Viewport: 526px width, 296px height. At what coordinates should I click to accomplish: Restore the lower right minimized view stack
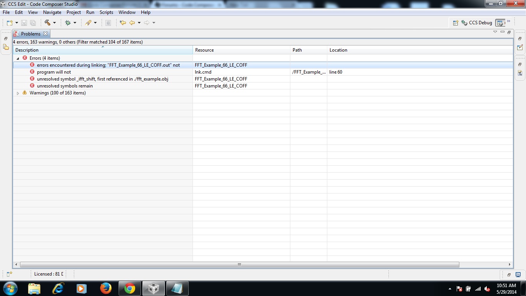coord(520,64)
